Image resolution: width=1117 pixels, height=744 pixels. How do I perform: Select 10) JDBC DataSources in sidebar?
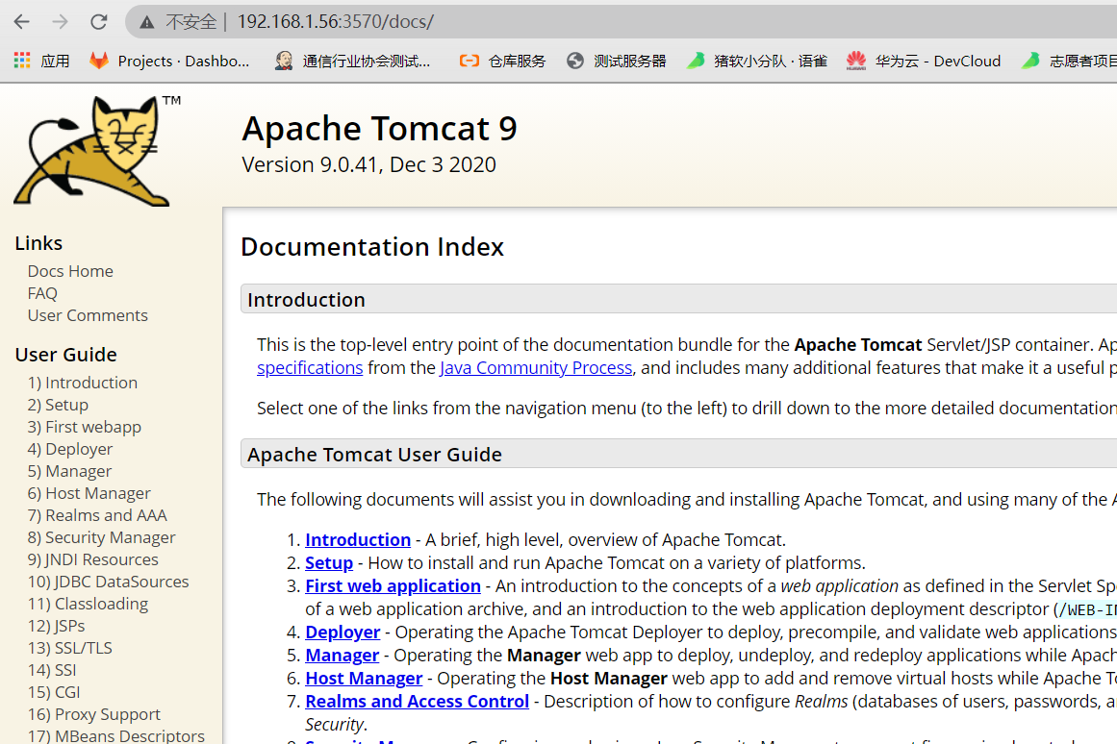[108, 582]
